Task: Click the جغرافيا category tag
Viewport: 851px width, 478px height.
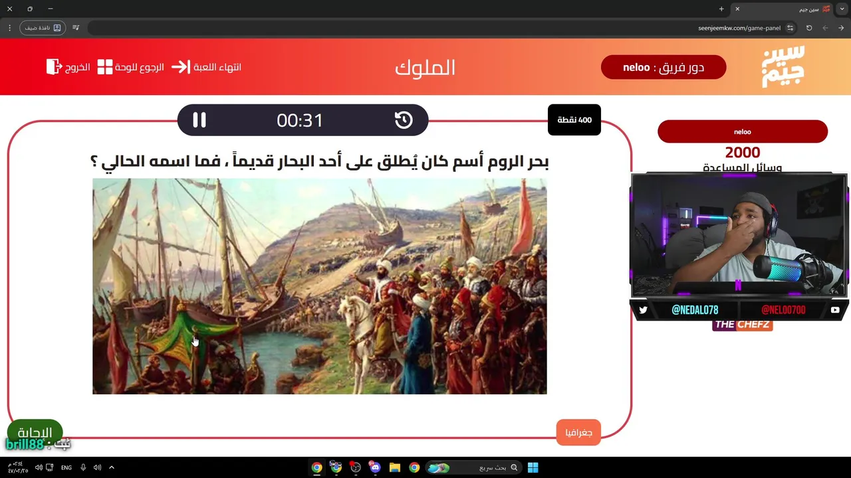Action: [x=578, y=433]
